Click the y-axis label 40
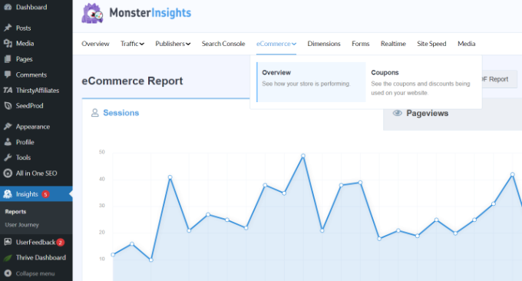The width and height of the screenshot is (522, 281). [x=102, y=179]
